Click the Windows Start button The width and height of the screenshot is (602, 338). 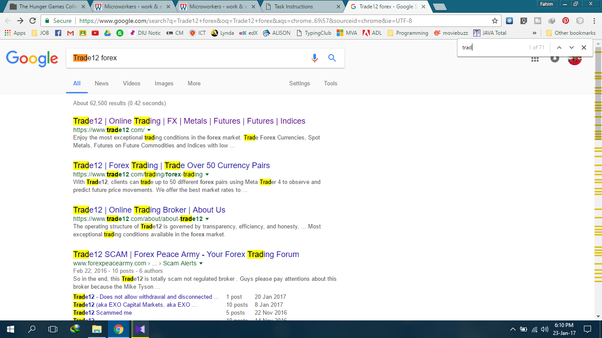point(11,329)
